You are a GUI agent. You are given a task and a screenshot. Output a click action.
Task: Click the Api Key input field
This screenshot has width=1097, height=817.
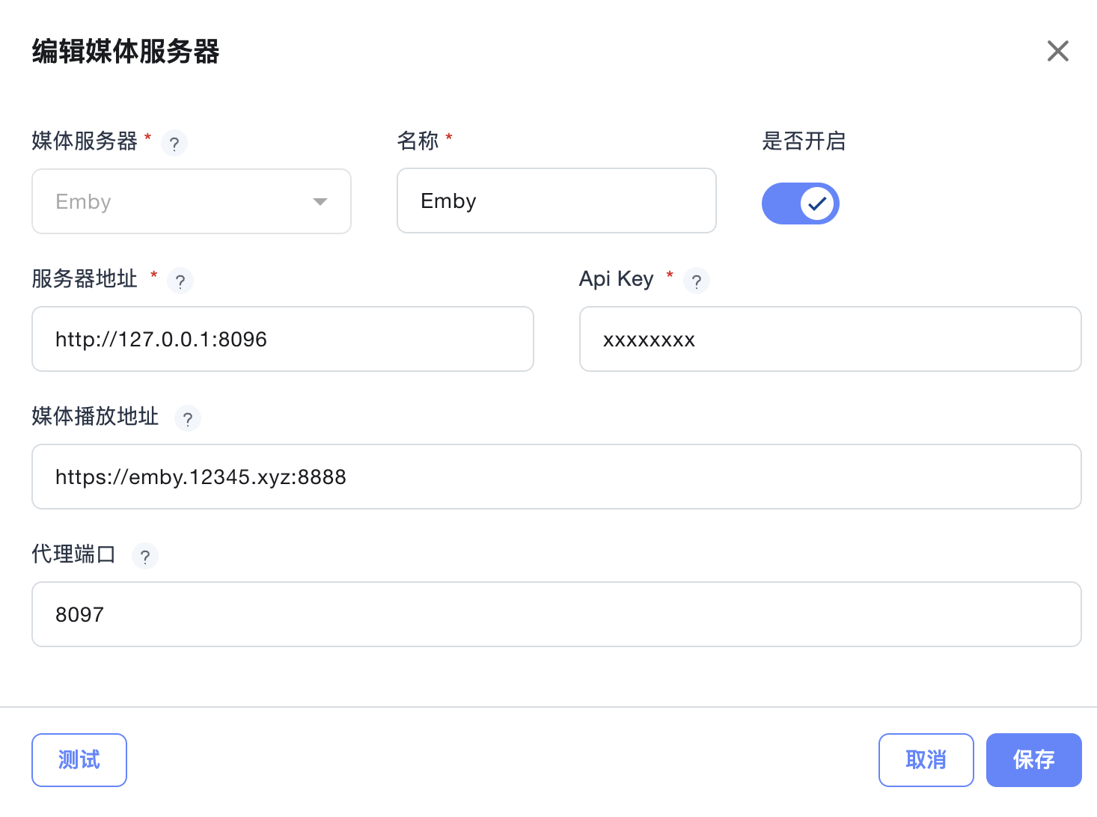coord(830,339)
